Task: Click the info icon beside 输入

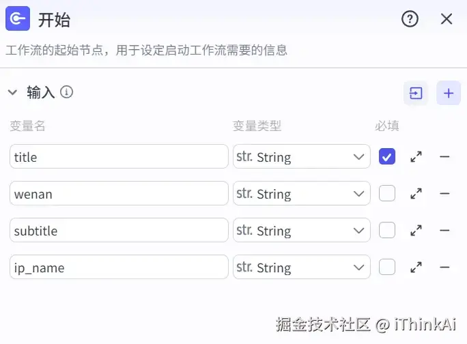Action: [66, 92]
